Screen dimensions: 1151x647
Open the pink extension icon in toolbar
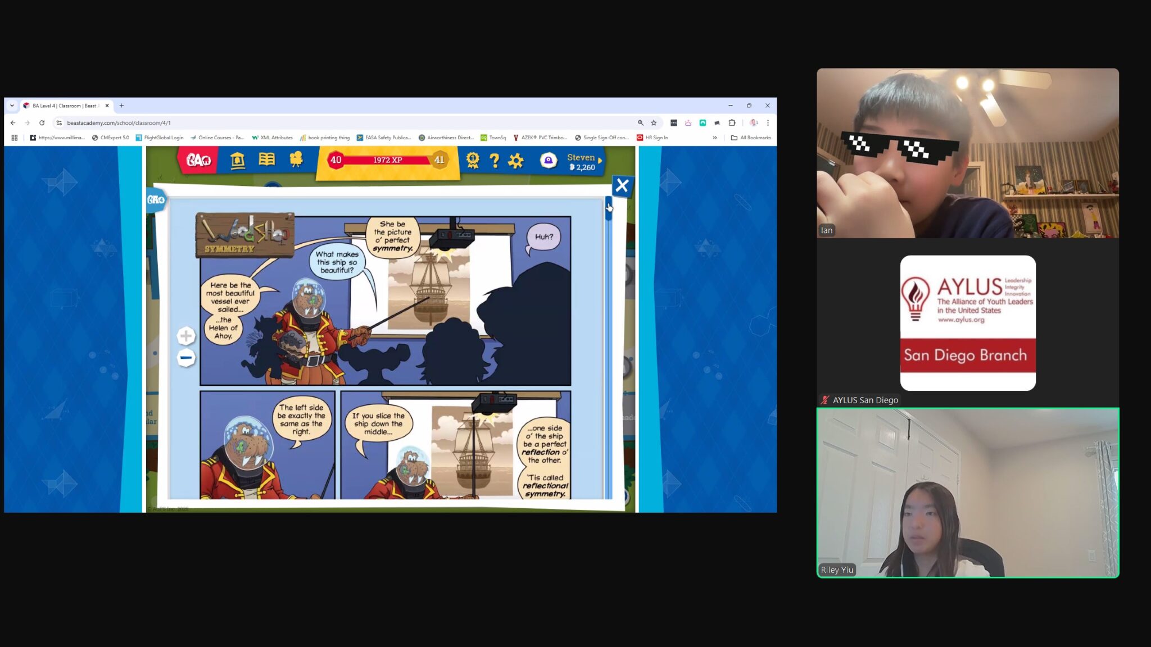click(688, 122)
